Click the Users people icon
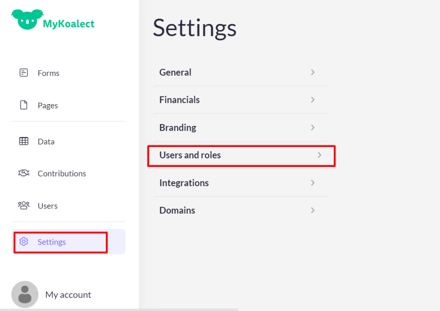 click(24, 205)
